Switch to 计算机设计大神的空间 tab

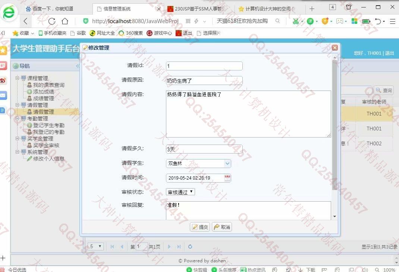coord(267,9)
